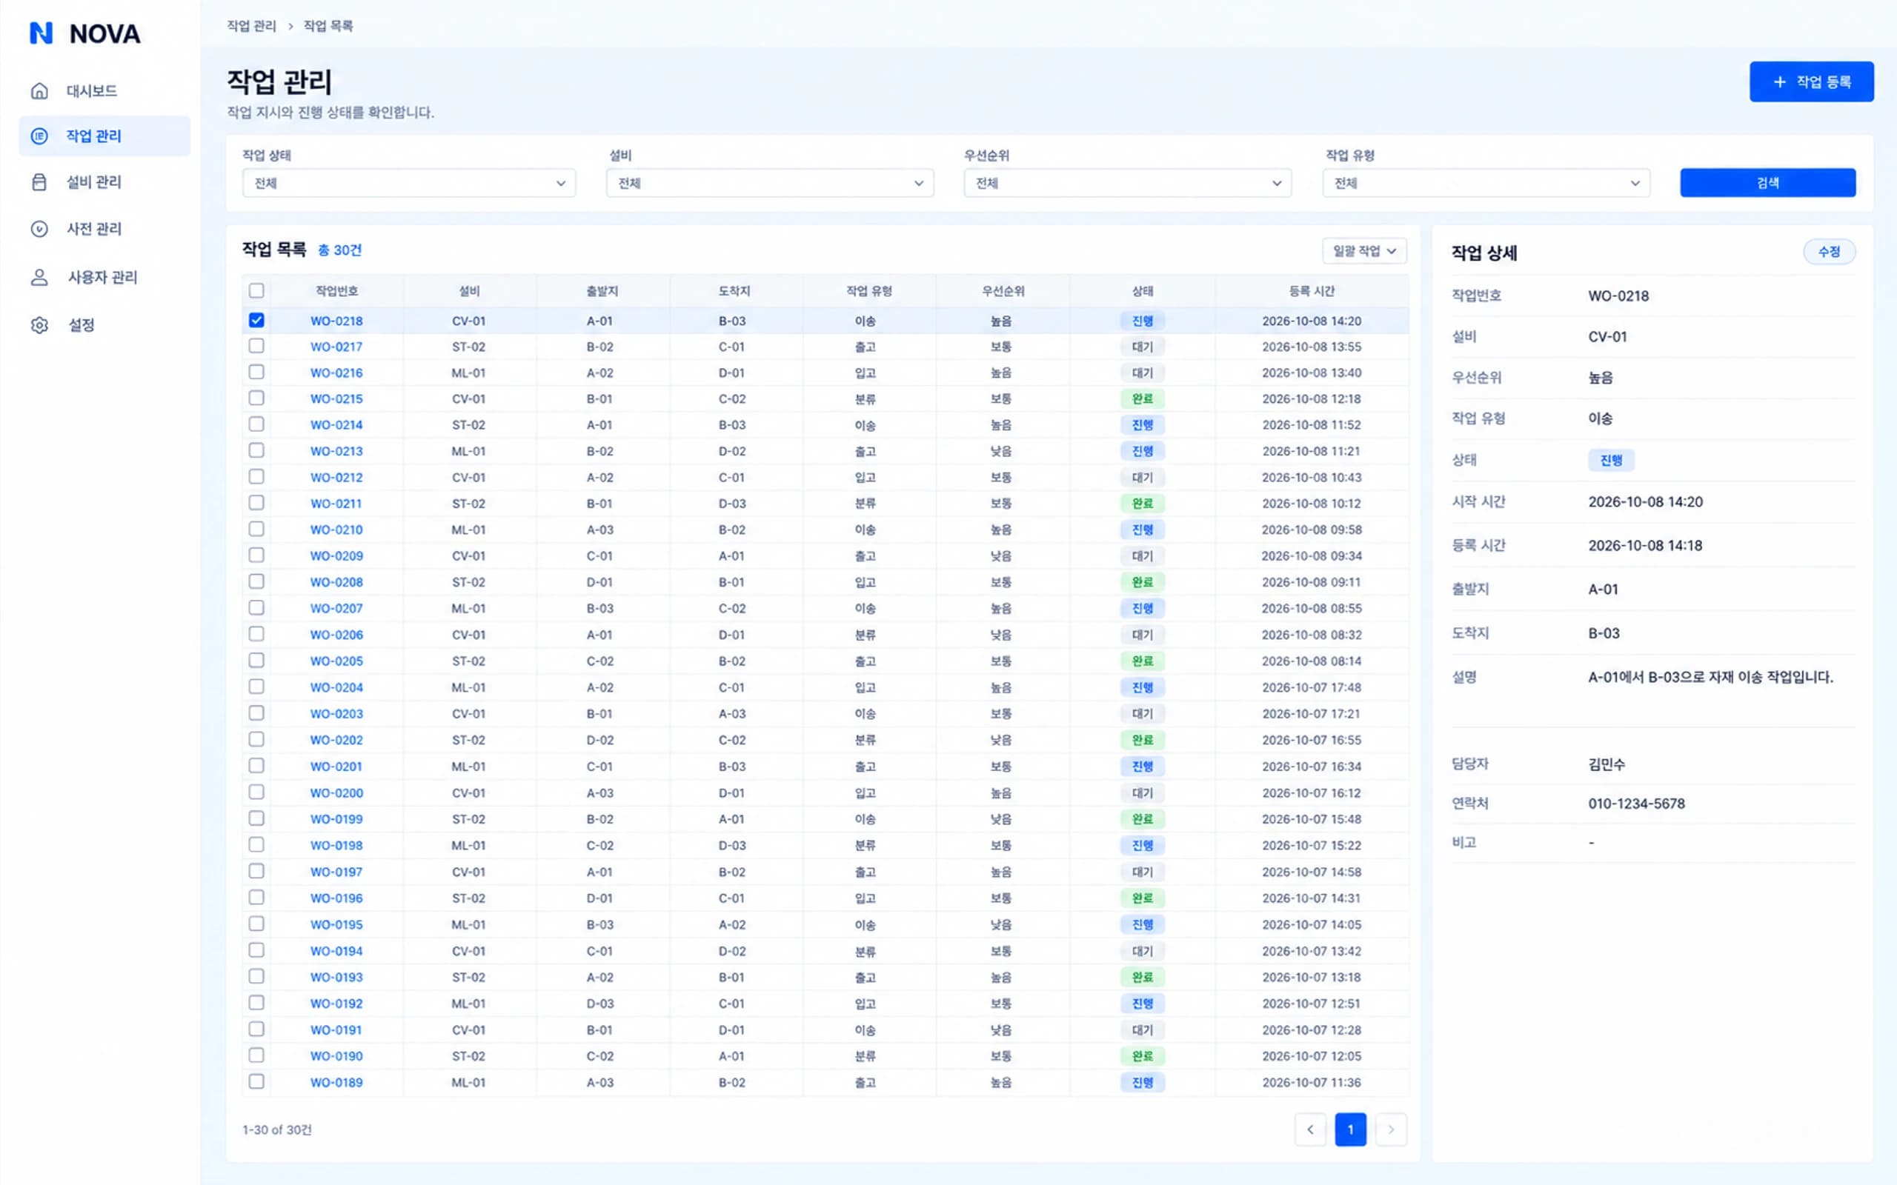Go to next page arrow
This screenshot has height=1185, width=1897.
click(1391, 1129)
